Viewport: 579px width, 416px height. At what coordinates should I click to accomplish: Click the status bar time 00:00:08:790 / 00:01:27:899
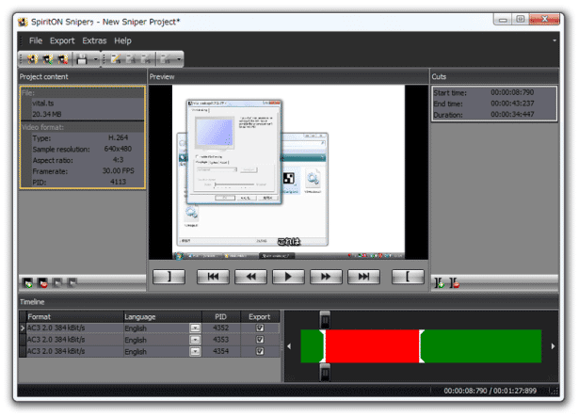click(x=490, y=391)
